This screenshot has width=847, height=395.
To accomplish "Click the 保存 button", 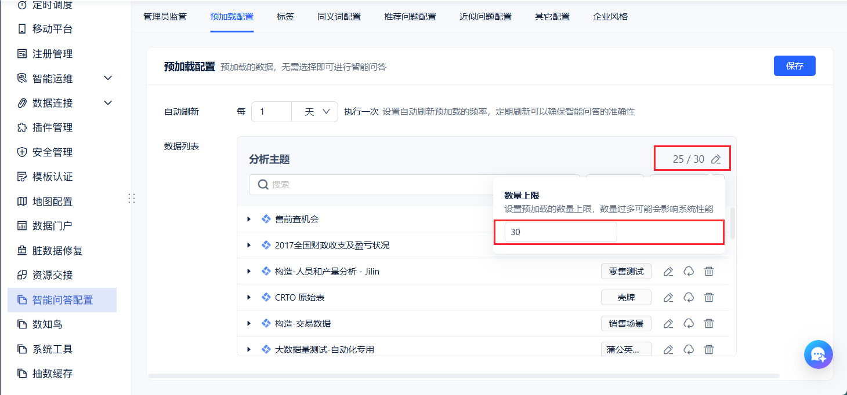I will pos(794,66).
